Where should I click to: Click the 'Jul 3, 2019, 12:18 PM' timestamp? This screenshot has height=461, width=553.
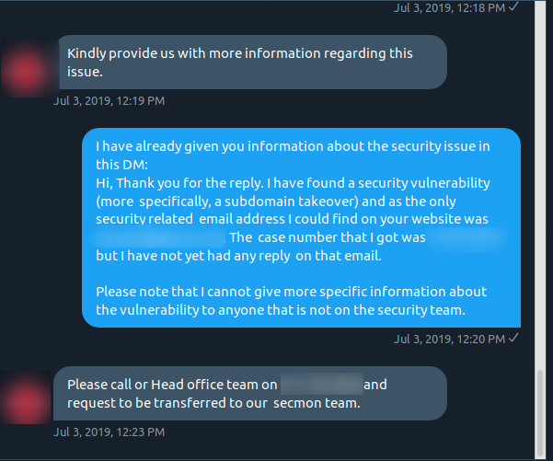[449, 7]
